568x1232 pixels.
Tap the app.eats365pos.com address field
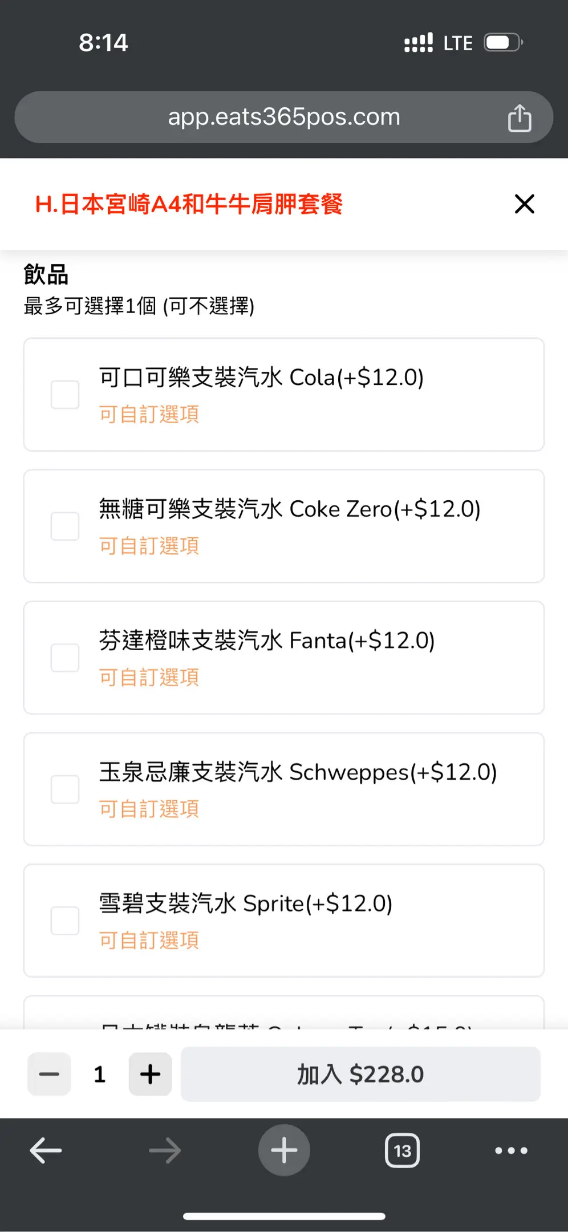283,117
